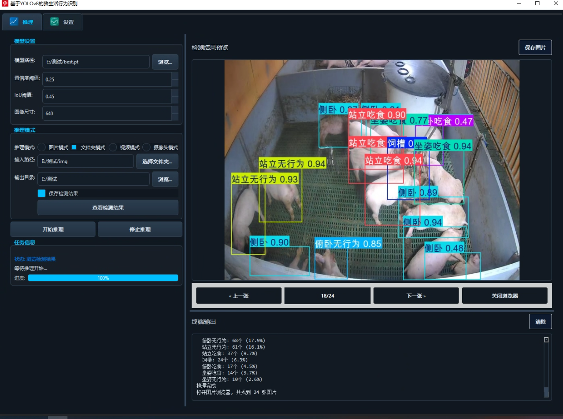Click the 终端输出 heading
This screenshot has height=419, width=563.
204,322
